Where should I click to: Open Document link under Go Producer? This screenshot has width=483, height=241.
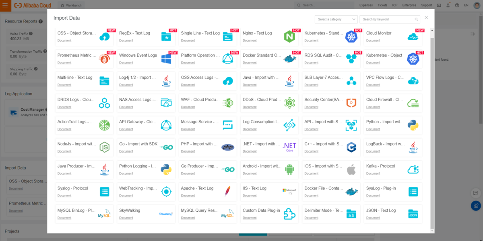(188, 174)
